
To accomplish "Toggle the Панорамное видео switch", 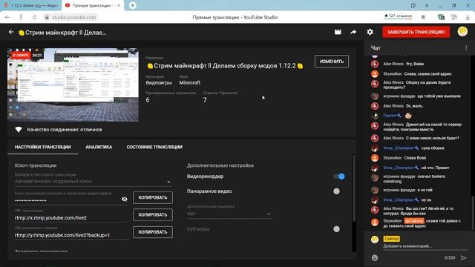I will click(x=336, y=191).
